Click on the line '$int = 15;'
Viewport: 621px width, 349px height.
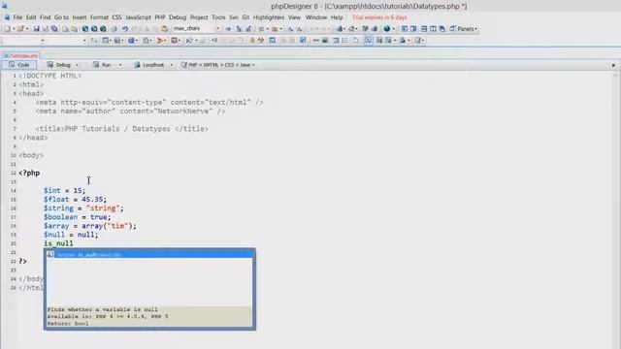pos(64,191)
